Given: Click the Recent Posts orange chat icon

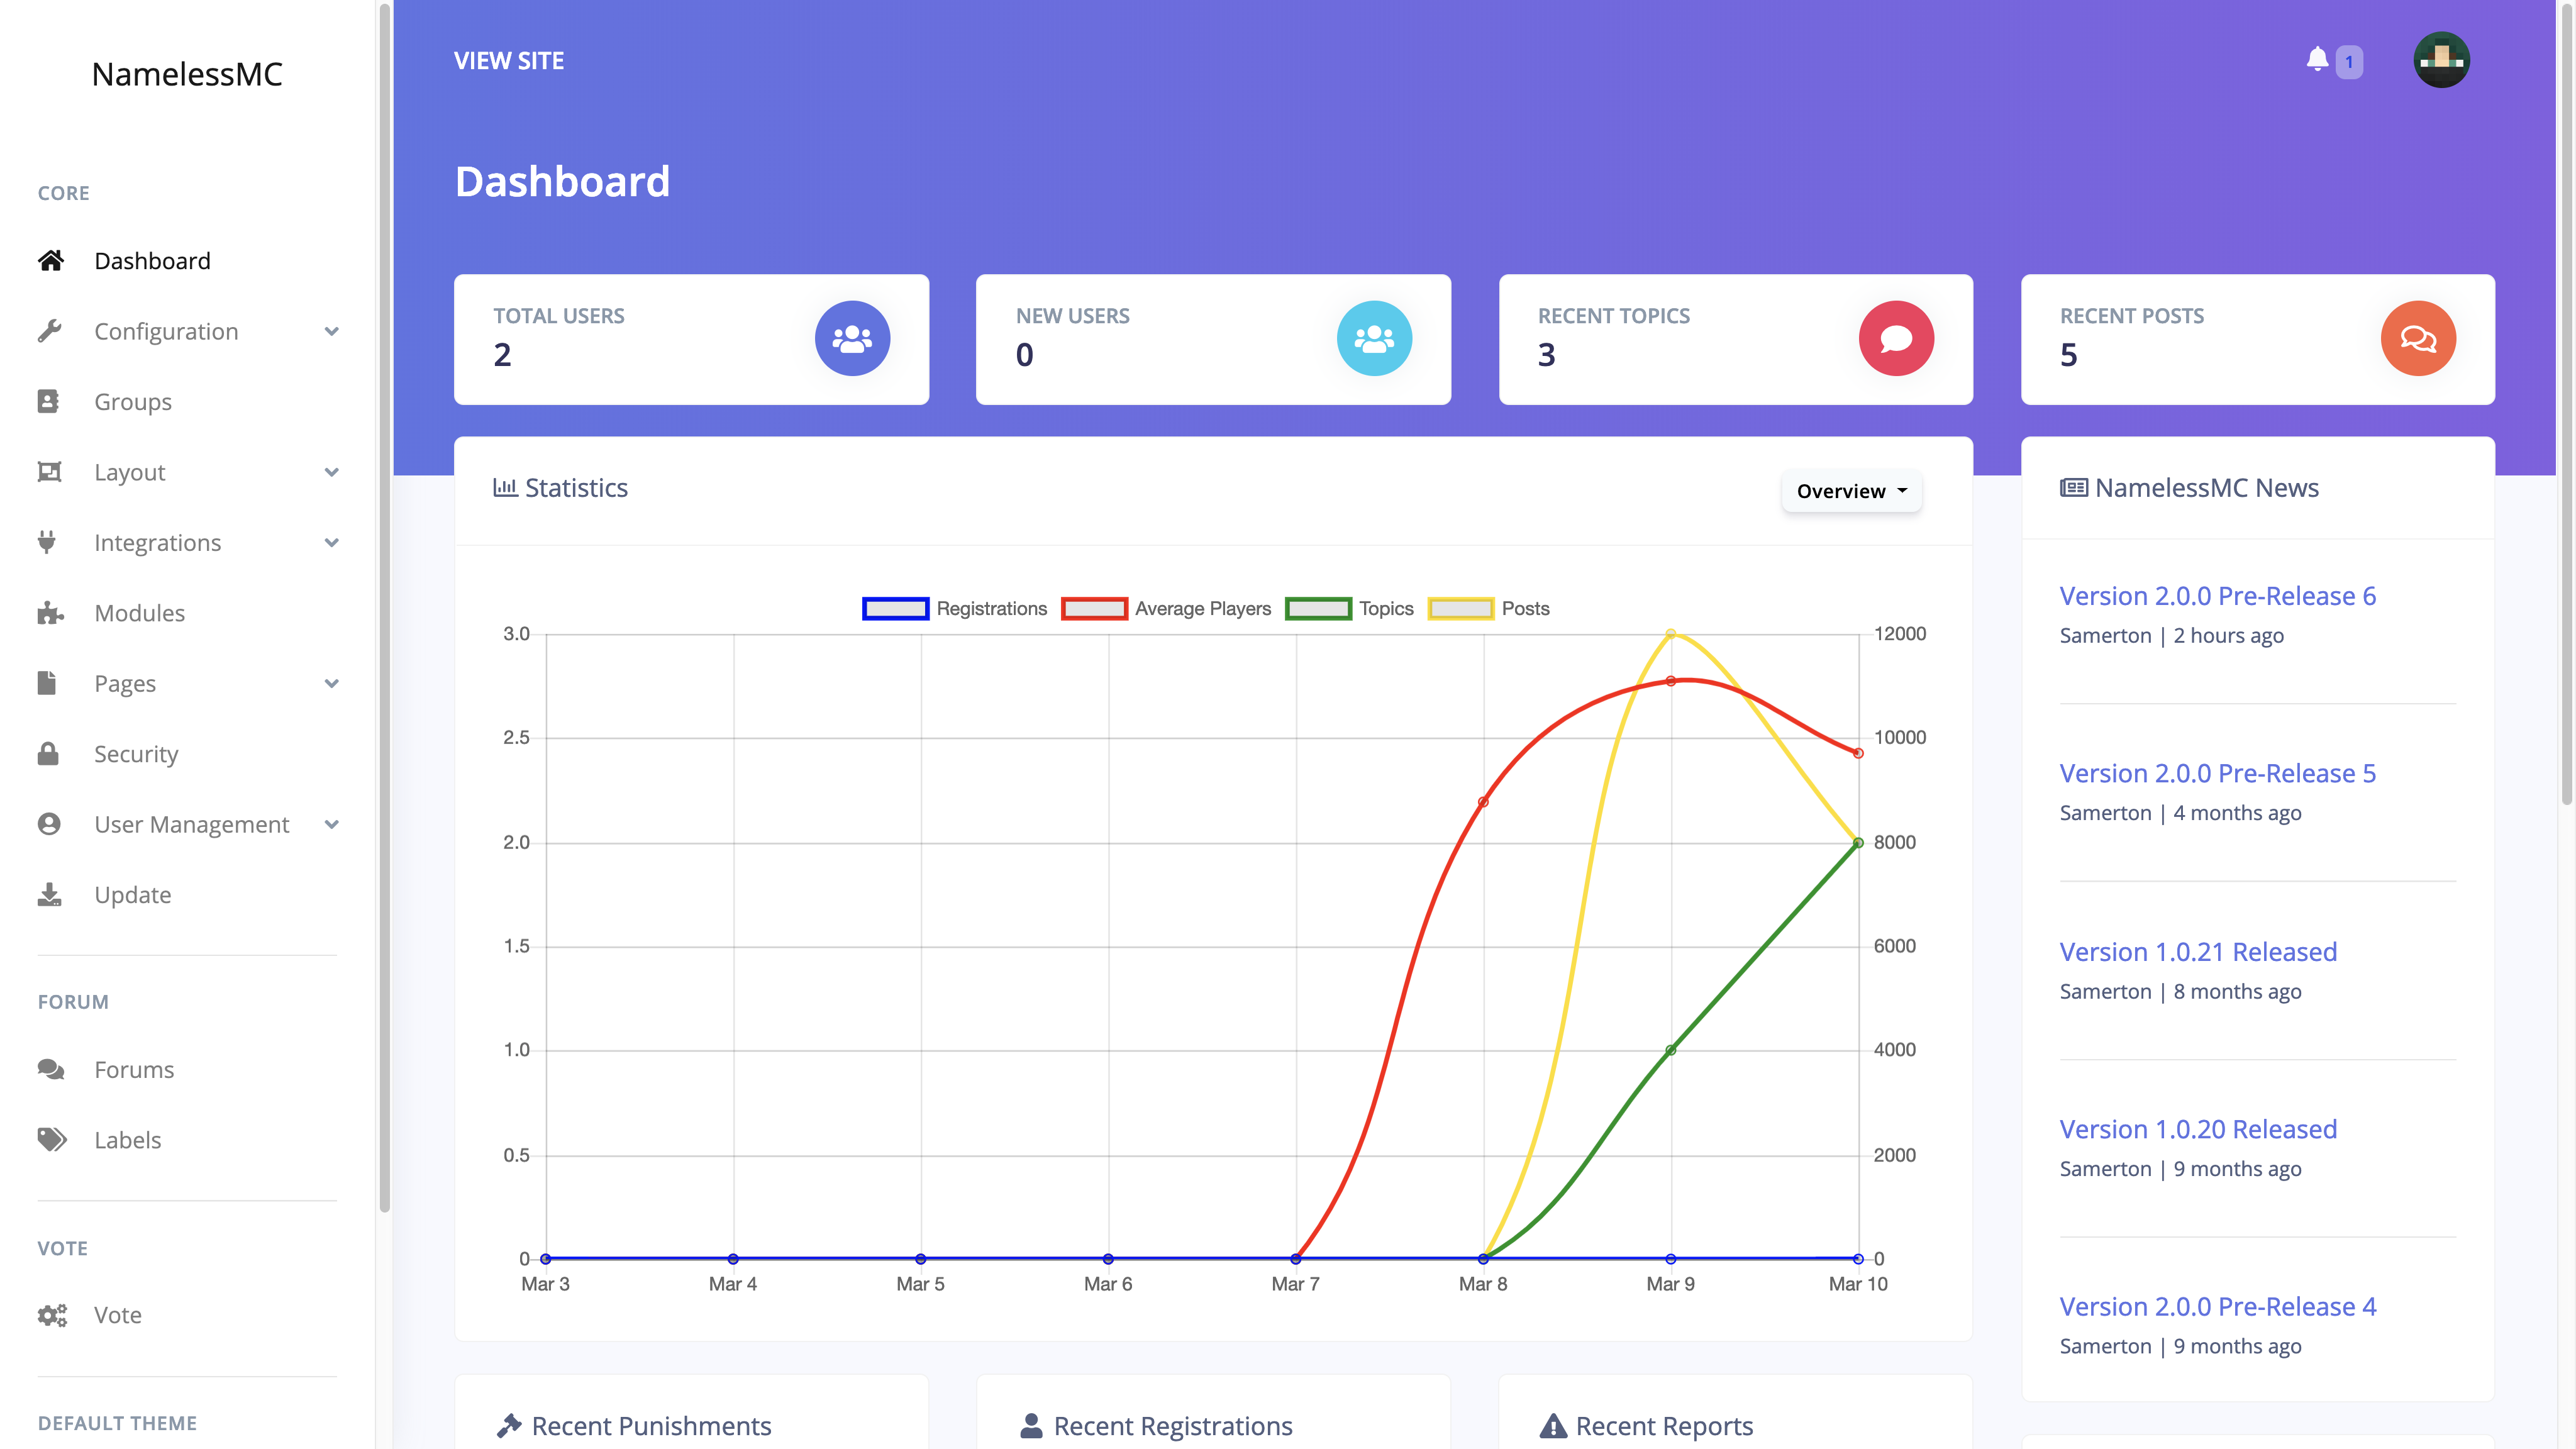Looking at the screenshot, I should [x=2418, y=339].
